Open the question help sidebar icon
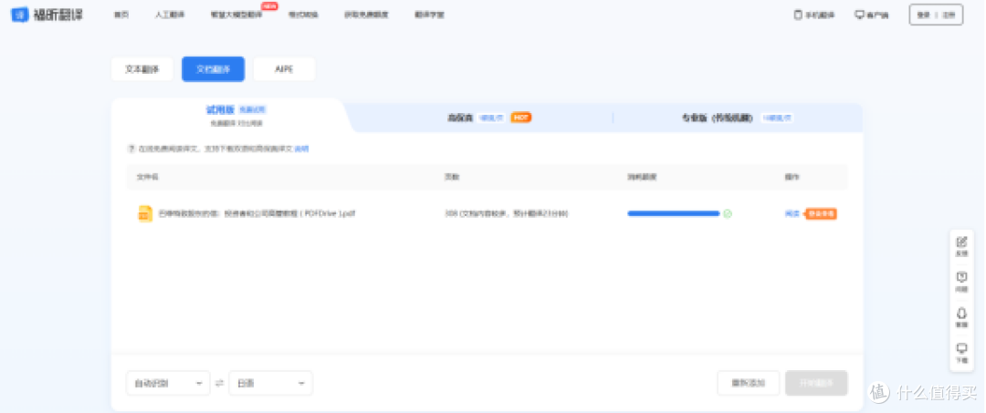Viewport: 986px width, 413px height. (961, 282)
